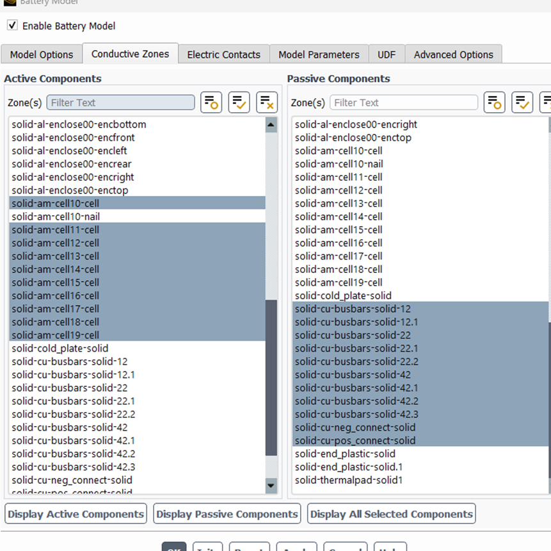Toggle filter options icon for Active Components
The height and width of the screenshot is (551, 551).
tap(211, 103)
